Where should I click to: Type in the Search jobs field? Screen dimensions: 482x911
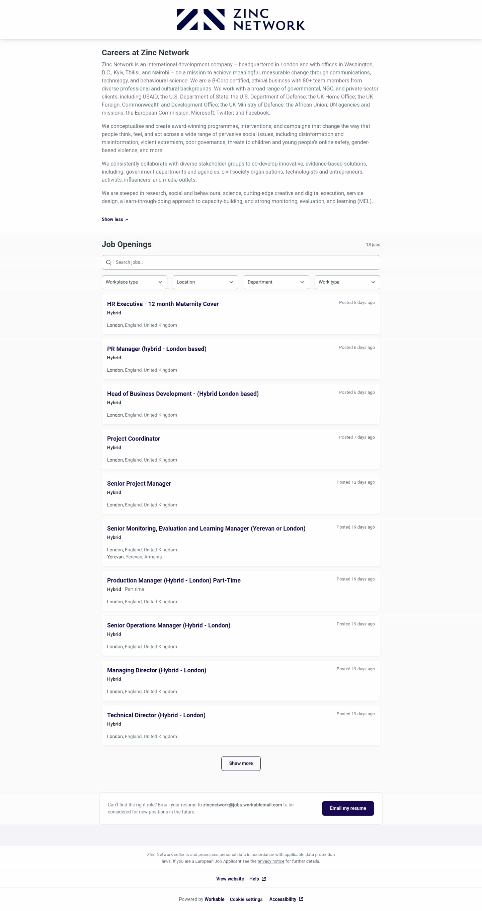244,262
